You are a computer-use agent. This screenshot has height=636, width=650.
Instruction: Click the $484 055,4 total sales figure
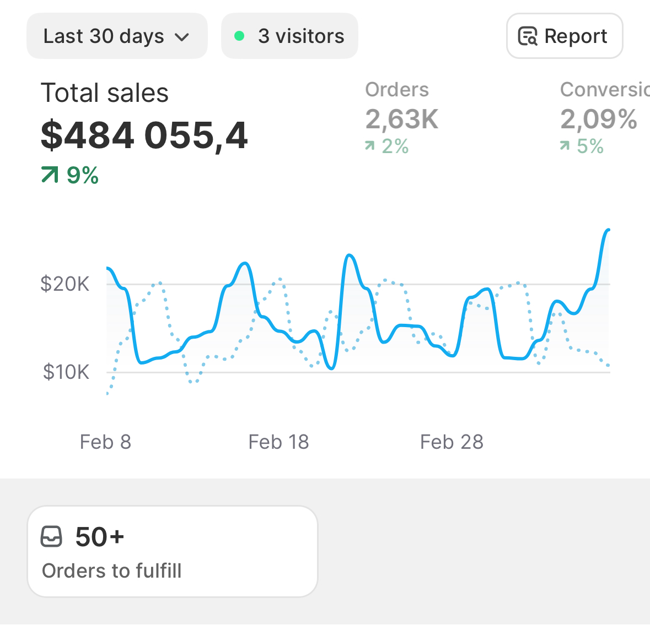pyautogui.click(x=144, y=135)
